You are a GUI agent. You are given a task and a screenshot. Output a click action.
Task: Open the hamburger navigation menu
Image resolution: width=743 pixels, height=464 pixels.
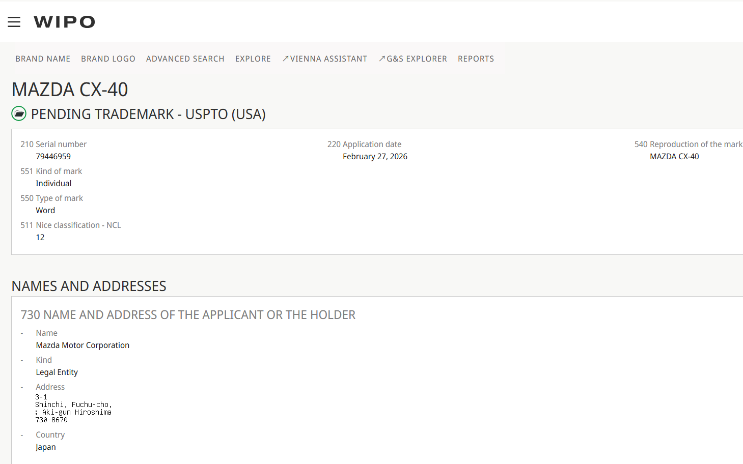(14, 22)
